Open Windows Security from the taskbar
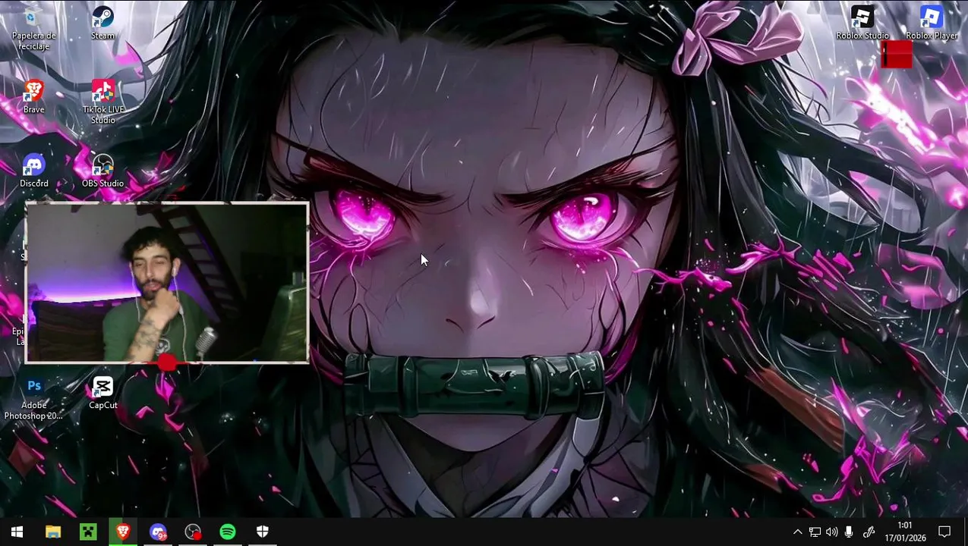Image resolution: width=968 pixels, height=546 pixels. 263,532
